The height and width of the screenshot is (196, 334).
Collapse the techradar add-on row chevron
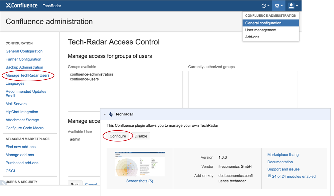tap(105, 114)
